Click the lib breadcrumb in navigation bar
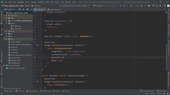Viewport: 170px width, 95px height. coord(27,6)
